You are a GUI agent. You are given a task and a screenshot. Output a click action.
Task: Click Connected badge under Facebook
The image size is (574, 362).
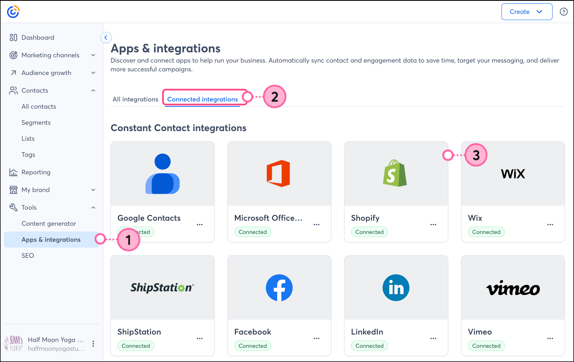[253, 346]
